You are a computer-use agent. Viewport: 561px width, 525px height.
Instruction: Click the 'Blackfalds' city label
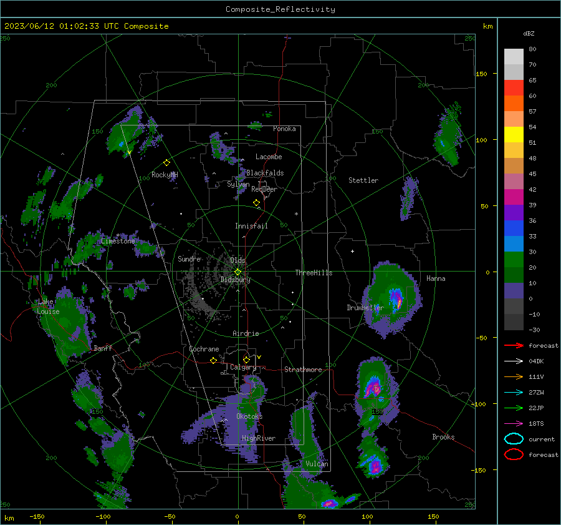pyautogui.click(x=265, y=173)
